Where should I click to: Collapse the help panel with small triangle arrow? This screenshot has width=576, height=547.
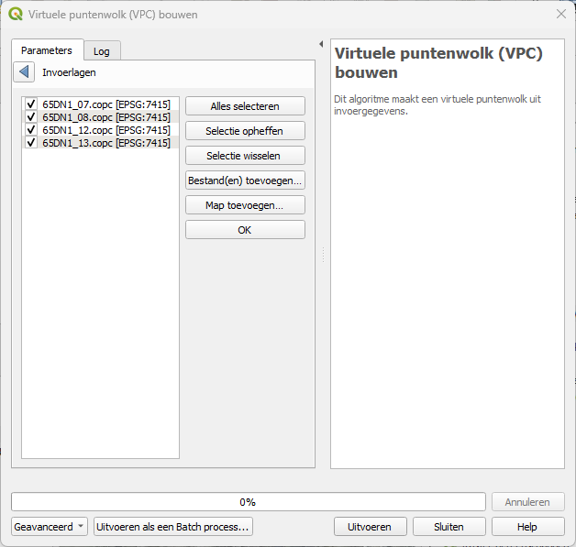321,44
